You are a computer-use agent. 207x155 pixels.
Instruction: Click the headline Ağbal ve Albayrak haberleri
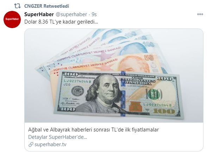[93, 130]
